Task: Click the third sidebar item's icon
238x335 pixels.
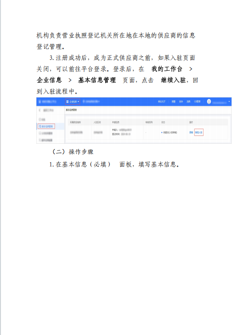Action: (x=40, y=133)
